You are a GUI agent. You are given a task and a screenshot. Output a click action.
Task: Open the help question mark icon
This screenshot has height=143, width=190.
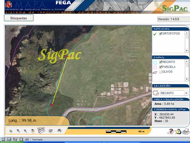170,131
